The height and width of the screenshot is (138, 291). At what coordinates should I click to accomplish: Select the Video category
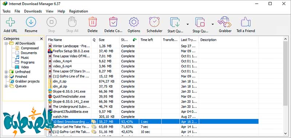tap(25, 67)
